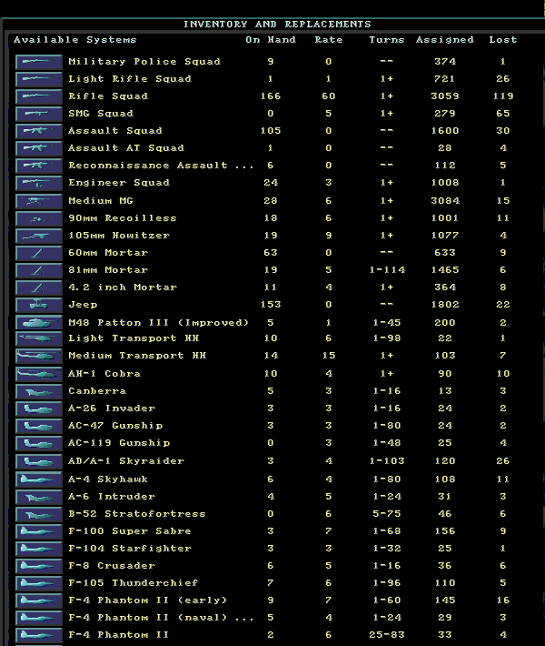Click the Rifle Squad weapon icon
This screenshot has width=545, height=646.
coord(39,96)
